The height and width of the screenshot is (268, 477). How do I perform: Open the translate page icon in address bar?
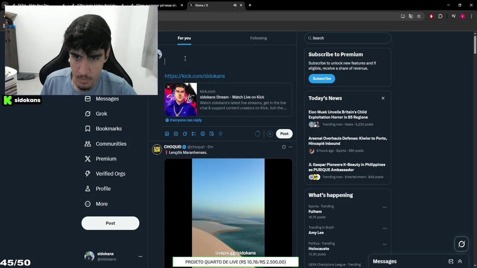pos(411,16)
